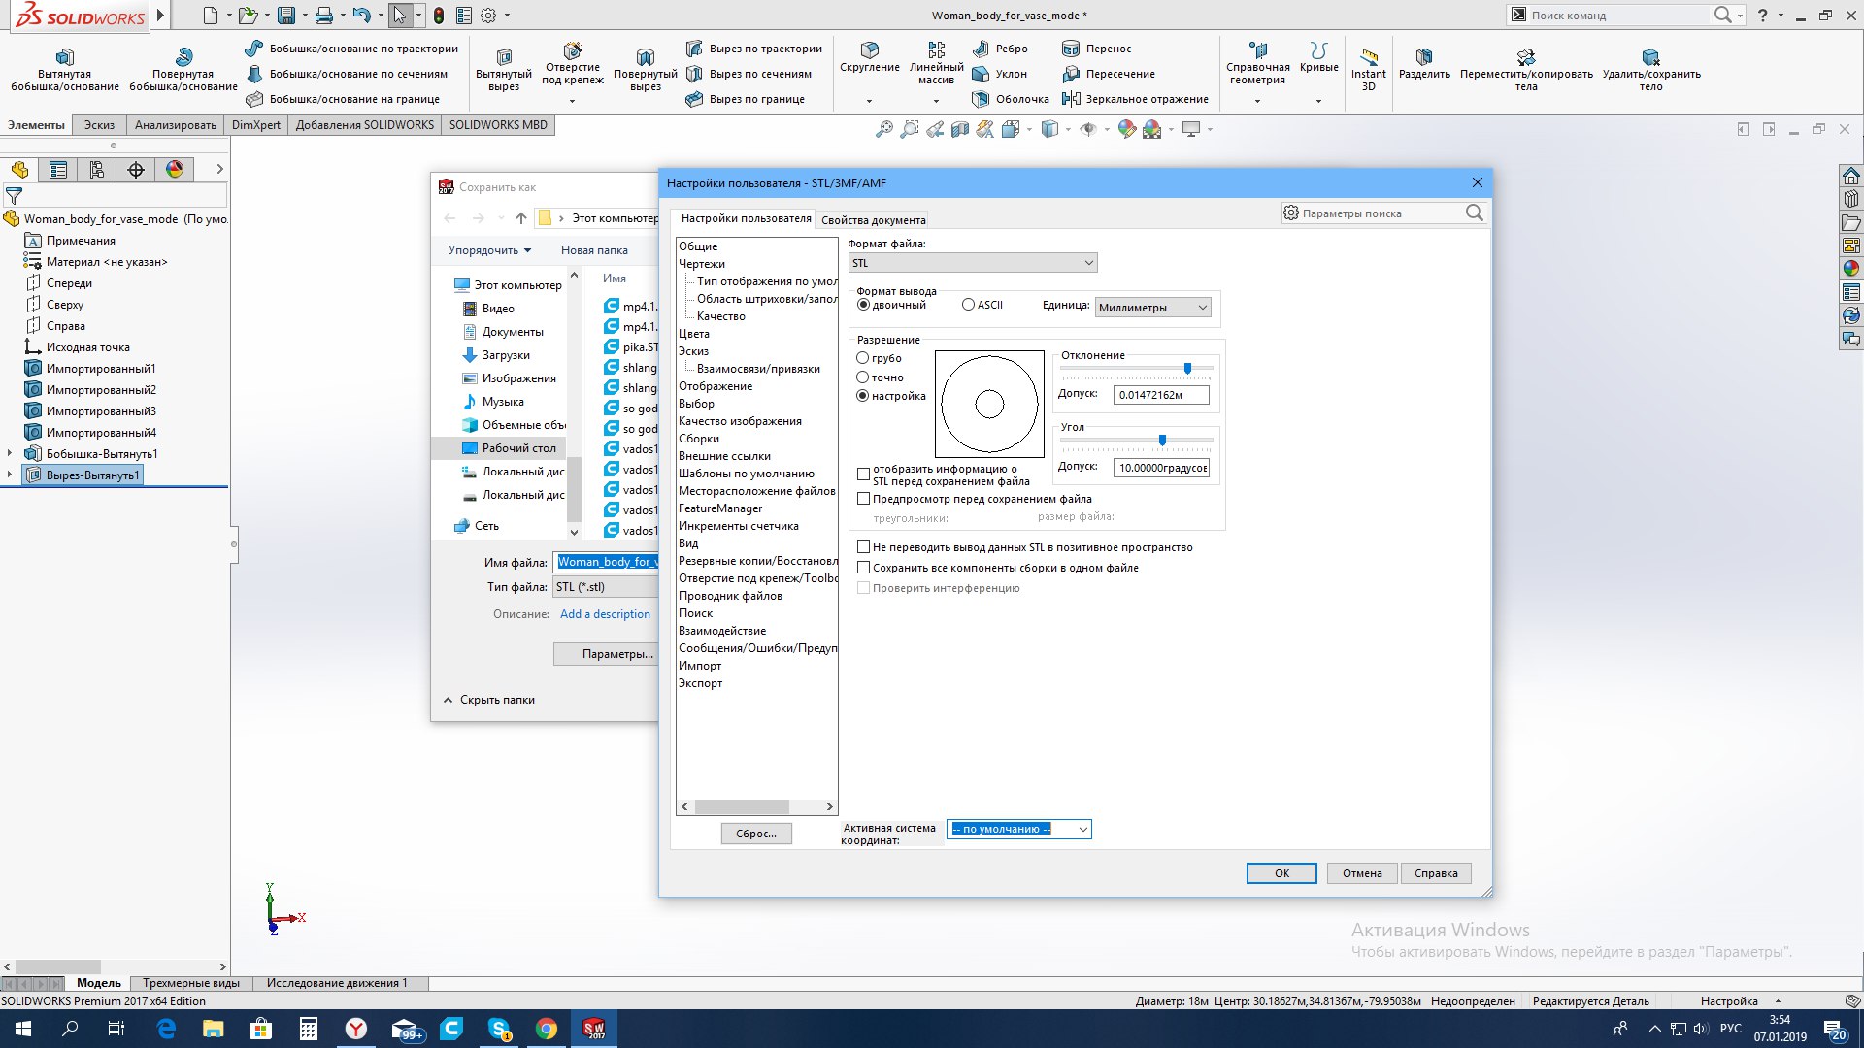Click Разделить split tool icon
Viewport: 1864px width, 1048px height.
tap(1423, 57)
